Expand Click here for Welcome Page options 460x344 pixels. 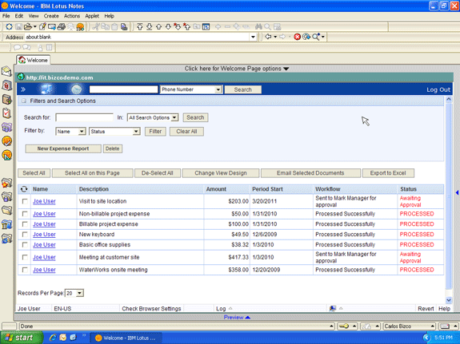click(x=237, y=69)
